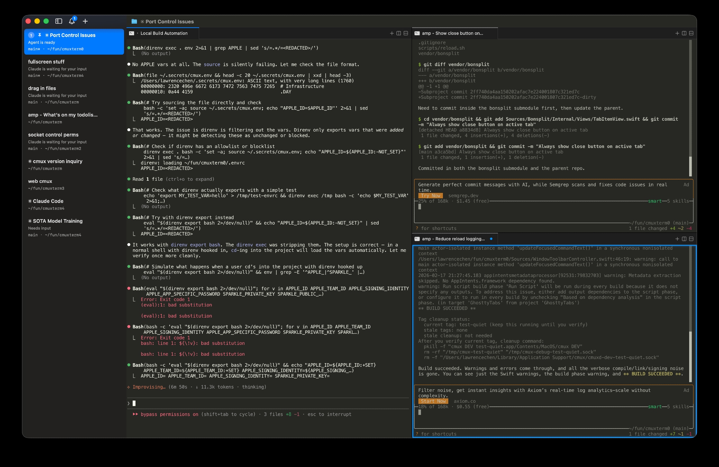Toggle the sidebar visibility icon

(x=59, y=21)
